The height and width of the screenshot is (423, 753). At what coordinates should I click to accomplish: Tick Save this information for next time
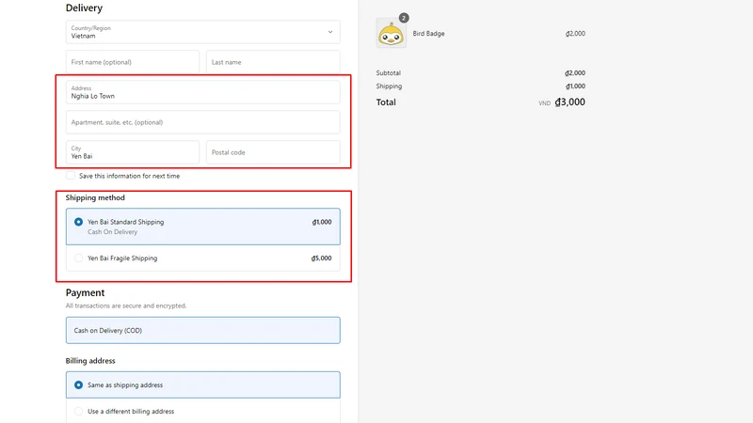71,176
